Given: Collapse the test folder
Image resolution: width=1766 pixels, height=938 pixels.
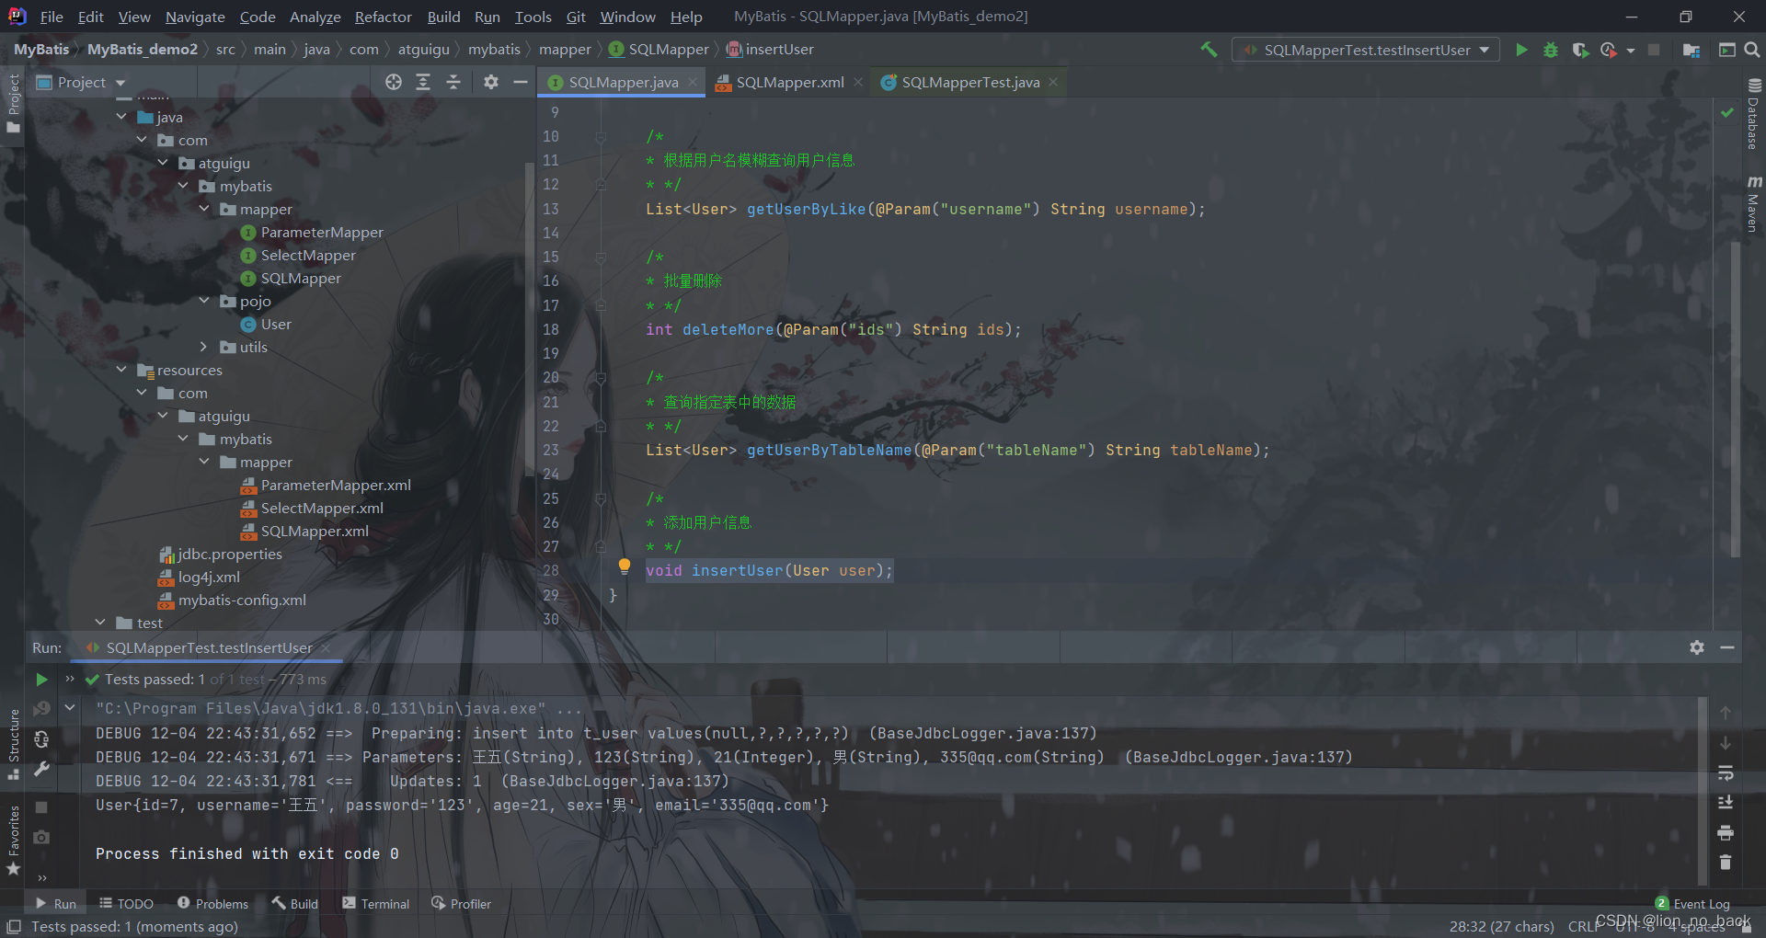Looking at the screenshot, I should (x=100, y=623).
